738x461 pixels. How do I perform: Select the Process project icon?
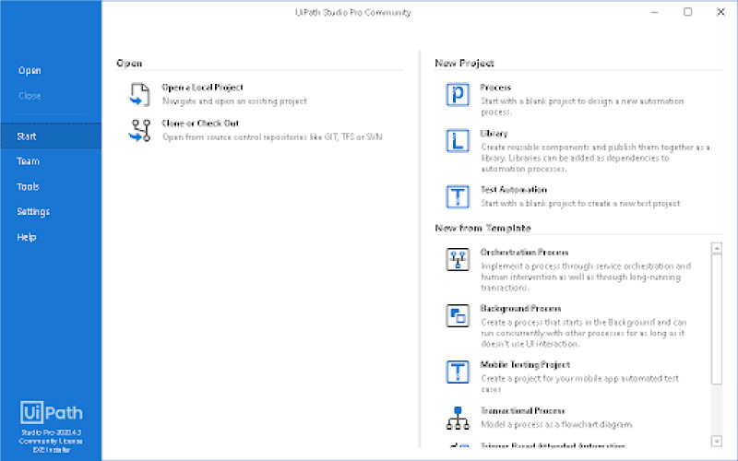(x=458, y=95)
